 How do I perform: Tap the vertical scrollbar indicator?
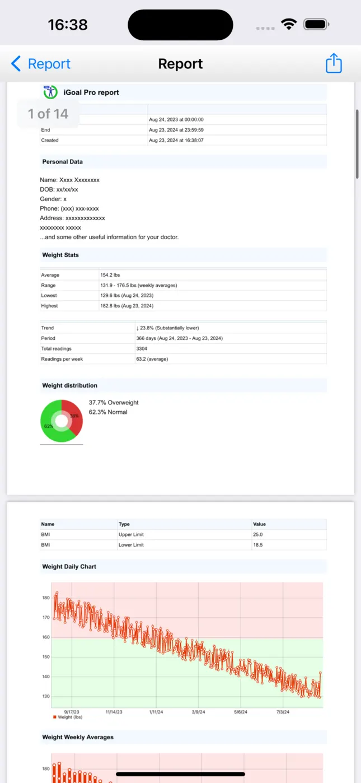(x=357, y=144)
